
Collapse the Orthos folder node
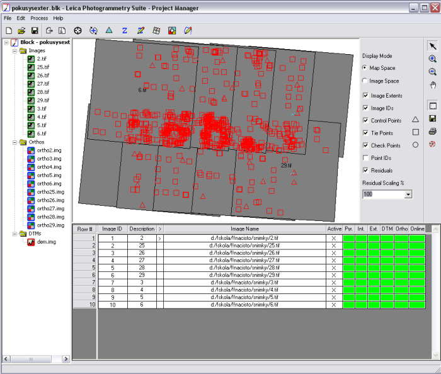tap(14, 142)
